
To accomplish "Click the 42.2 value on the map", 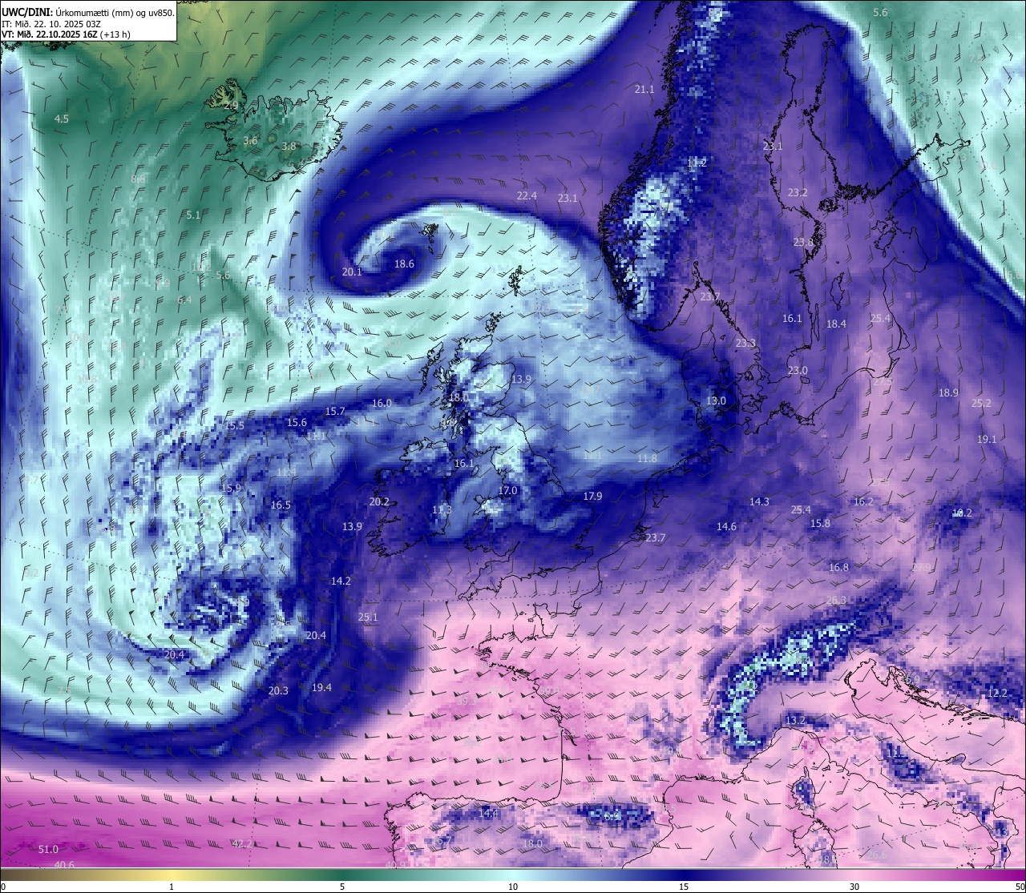I will (241, 843).
